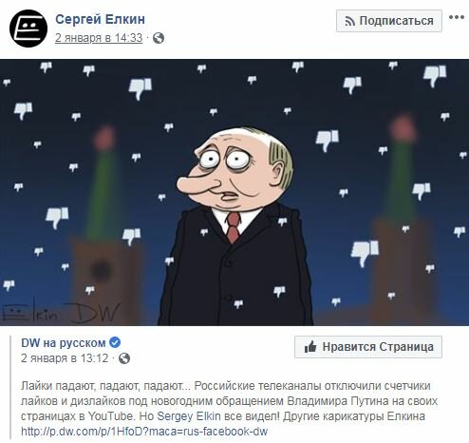Open Сергей Елкин profile avatar

(28, 29)
